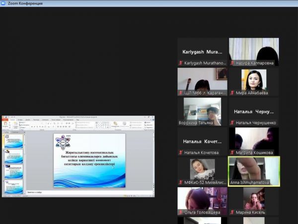Click muted mic icon beside Karlygash Murathano name
Image resolution: width=298 pixels, height=224 pixels.
click(181, 63)
